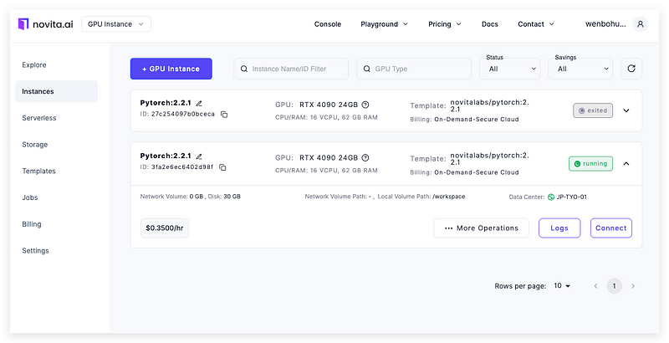The width and height of the screenshot is (669, 343).
Task: Focus the Instance Name/ID Filter field
Action: tap(291, 69)
